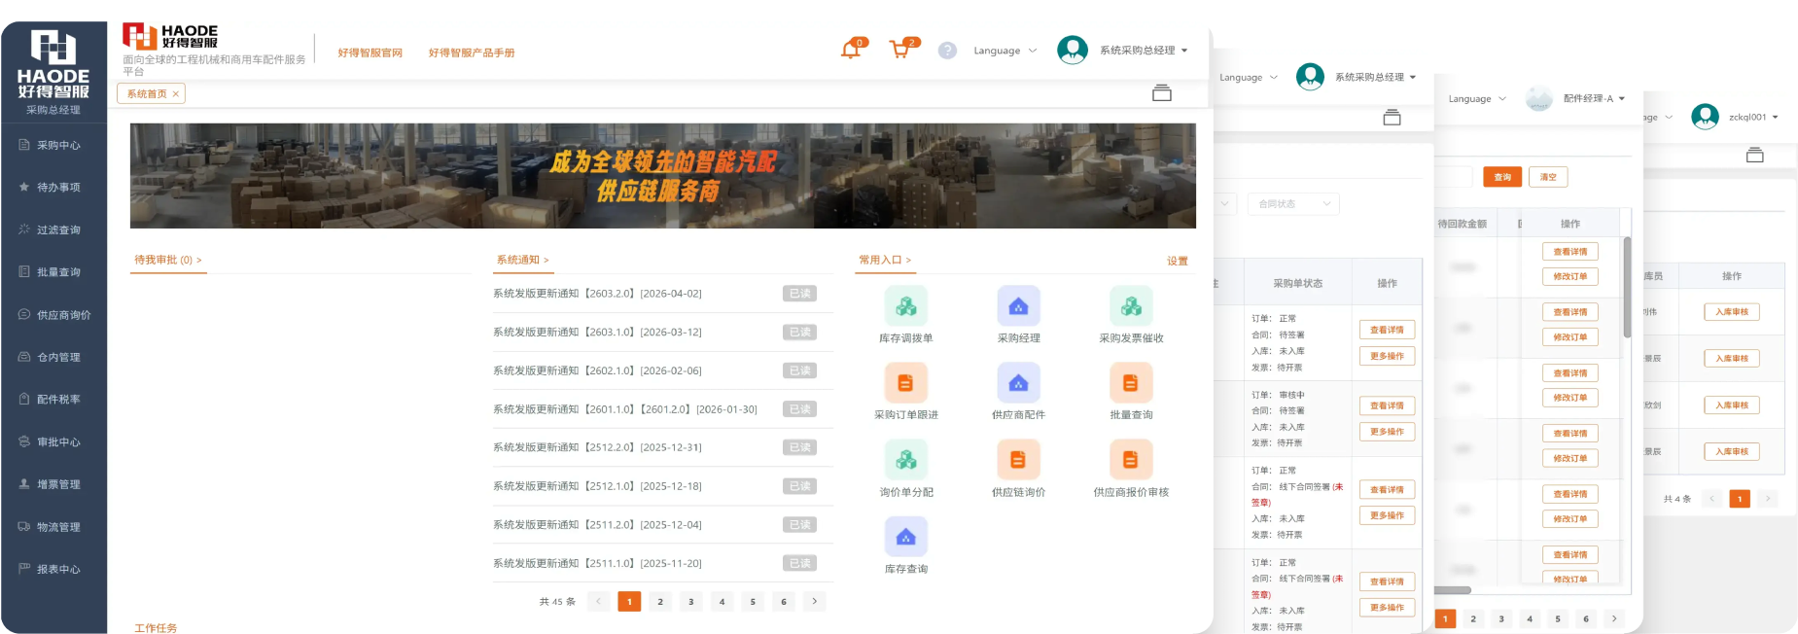This screenshot has height=634, width=1798.
Task: Expand the Language dropdown in the third window
Action: tap(1476, 98)
